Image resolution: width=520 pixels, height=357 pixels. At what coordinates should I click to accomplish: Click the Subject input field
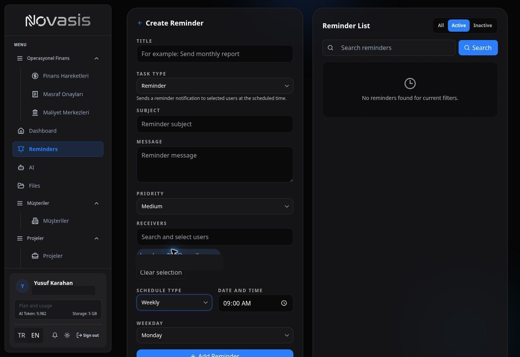(x=215, y=124)
